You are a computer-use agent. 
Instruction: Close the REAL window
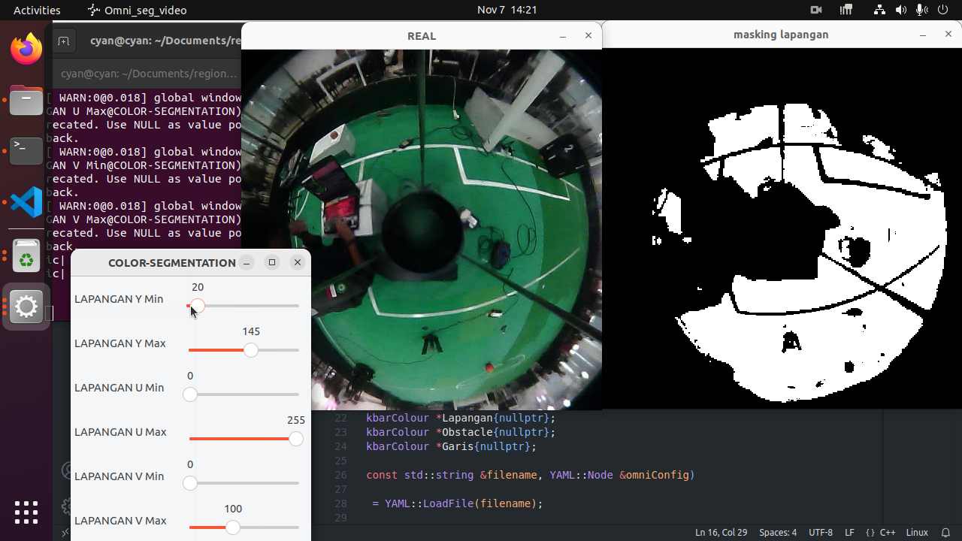[x=588, y=35]
